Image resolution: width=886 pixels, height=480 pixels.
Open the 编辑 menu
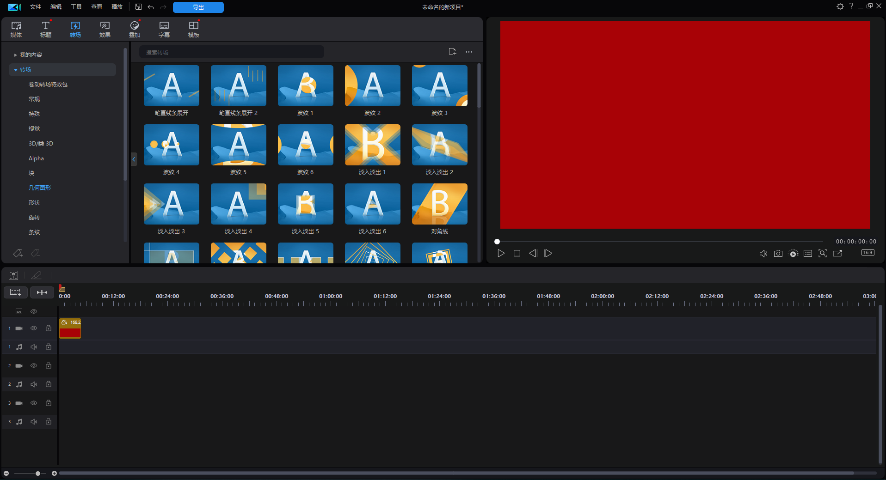(x=56, y=7)
